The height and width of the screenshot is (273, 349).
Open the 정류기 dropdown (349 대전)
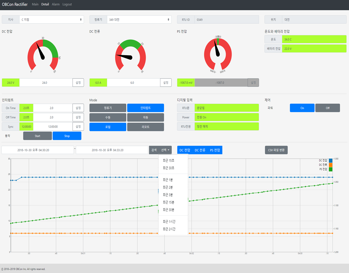tap(139, 20)
